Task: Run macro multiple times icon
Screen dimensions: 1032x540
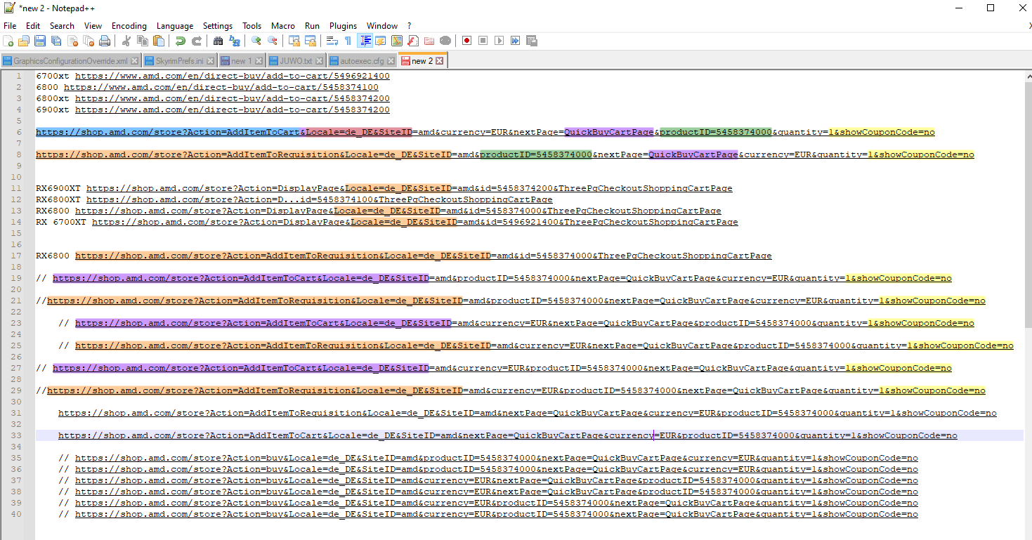Action: tap(515, 41)
